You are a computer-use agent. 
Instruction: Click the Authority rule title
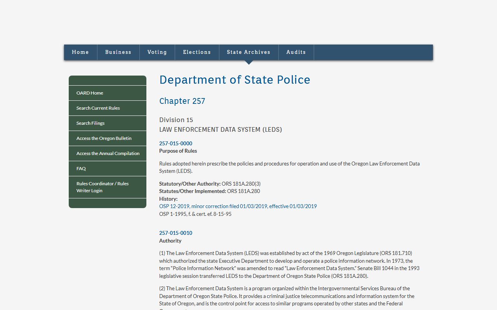click(x=170, y=241)
